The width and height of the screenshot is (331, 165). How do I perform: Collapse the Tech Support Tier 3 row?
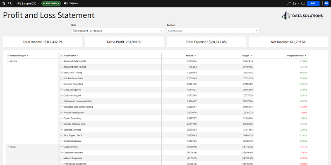(x=62, y=136)
